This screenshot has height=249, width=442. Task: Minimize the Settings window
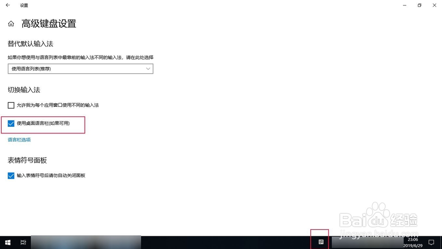coord(404,5)
